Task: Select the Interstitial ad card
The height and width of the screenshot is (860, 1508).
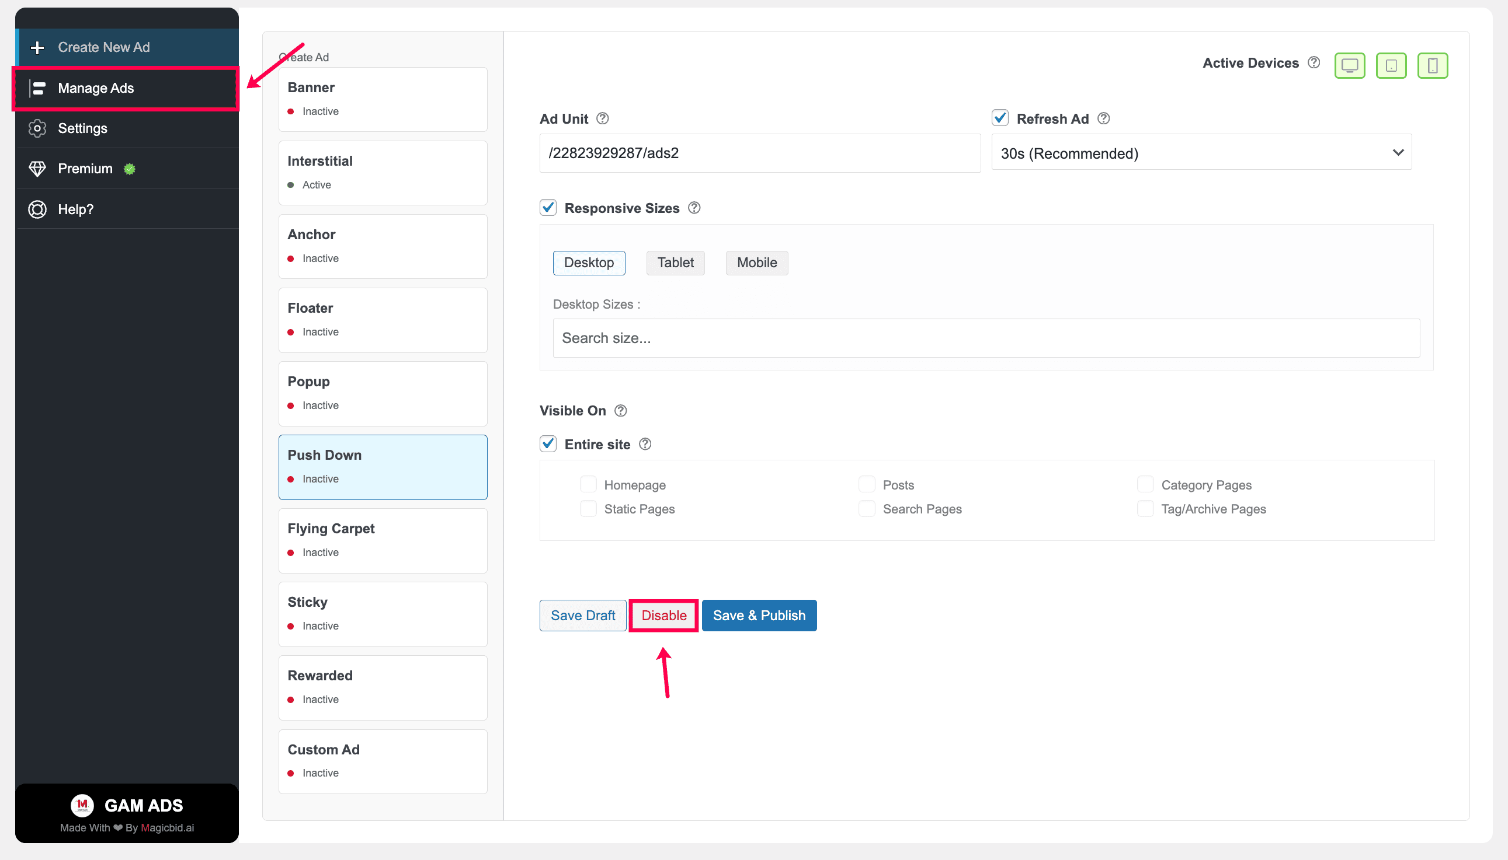Action: pyautogui.click(x=383, y=173)
